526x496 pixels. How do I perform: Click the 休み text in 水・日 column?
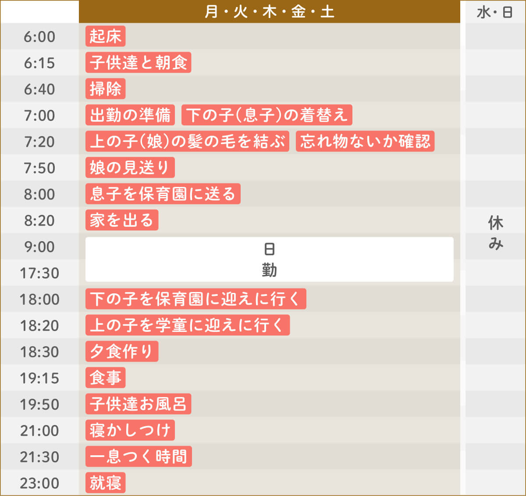click(496, 233)
